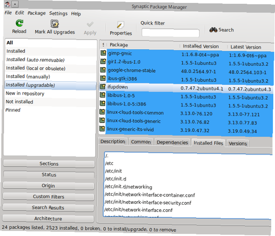
Task: Click /etc/init/network-interface.conf file entry
Action: pos(138,210)
